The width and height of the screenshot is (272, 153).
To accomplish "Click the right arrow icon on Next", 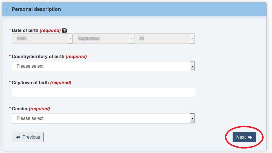I will click(x=250, y=137).
